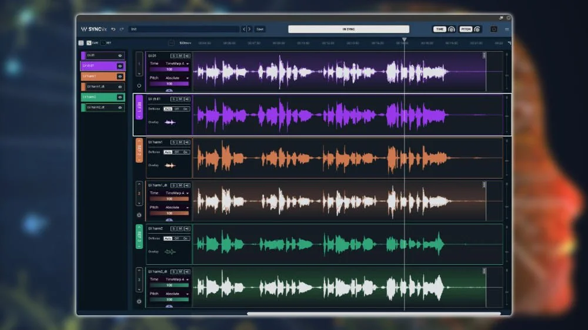The height and width of the screenshot is (330, 588).
Task: Solo the LV harm2_dt track
Action: tap(173, 271)
